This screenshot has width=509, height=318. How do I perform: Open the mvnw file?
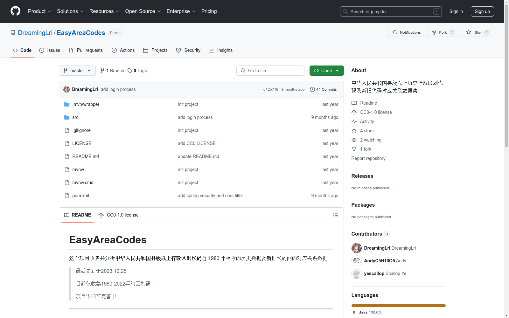point(78,169)
